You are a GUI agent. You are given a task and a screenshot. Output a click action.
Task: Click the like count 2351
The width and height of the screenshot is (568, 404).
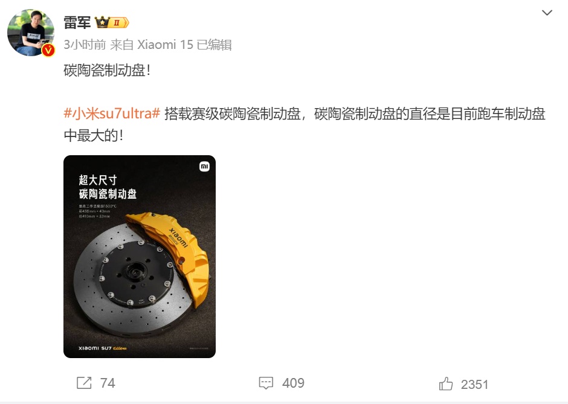(x=474, y=385)
